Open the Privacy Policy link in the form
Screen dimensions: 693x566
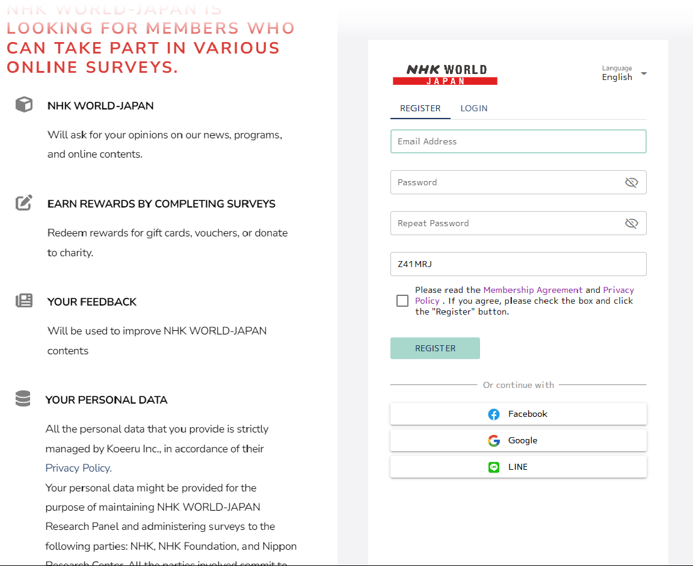click(x=618, y=290)
